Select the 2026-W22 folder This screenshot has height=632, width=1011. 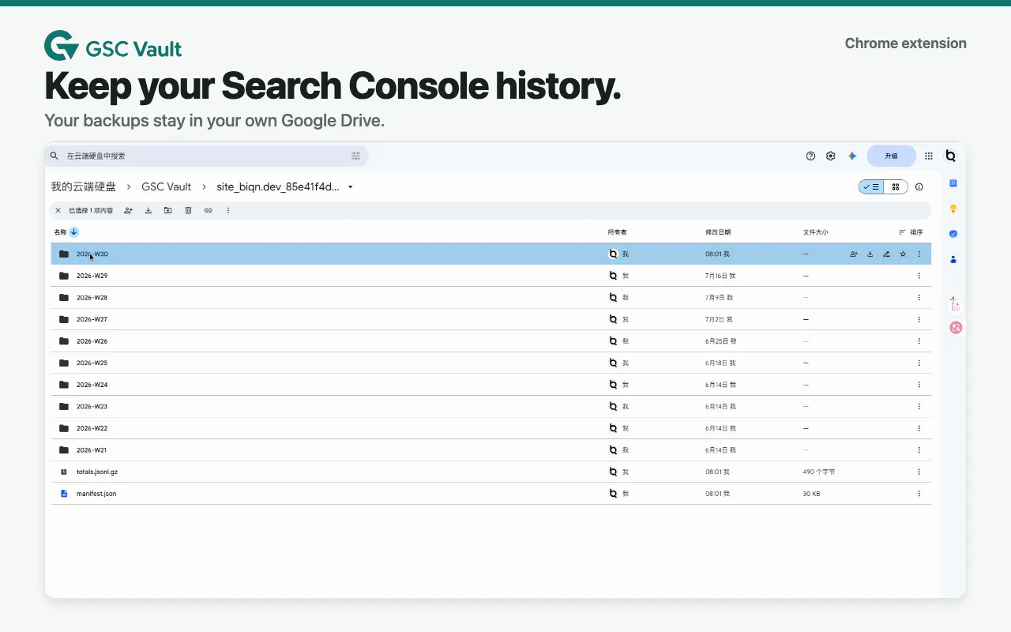491,428
